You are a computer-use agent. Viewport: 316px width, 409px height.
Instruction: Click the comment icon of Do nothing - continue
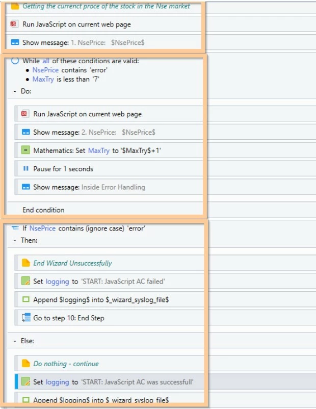[x=26, y=363]
